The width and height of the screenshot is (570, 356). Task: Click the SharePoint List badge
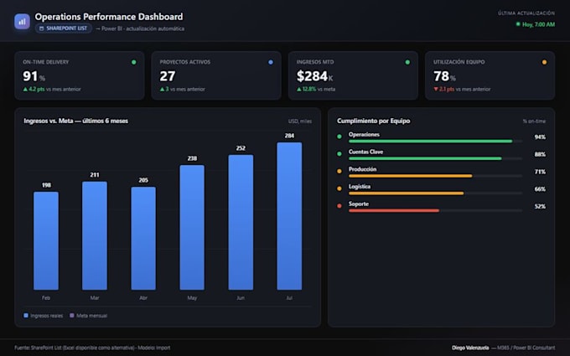(63, 28)
